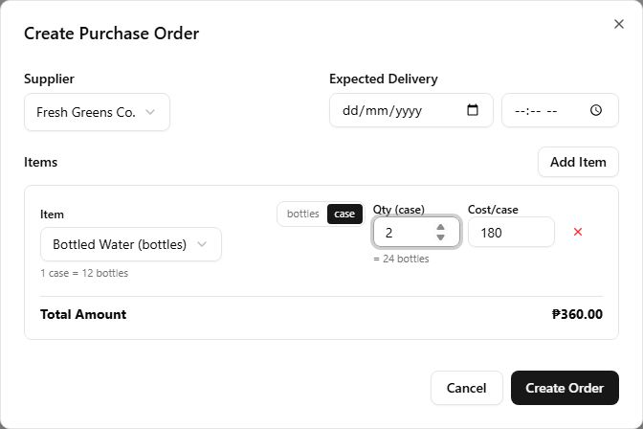Increase quantity with the up stepper arrow
Viewport: 643px width, 429px height.
pos(440,228)
